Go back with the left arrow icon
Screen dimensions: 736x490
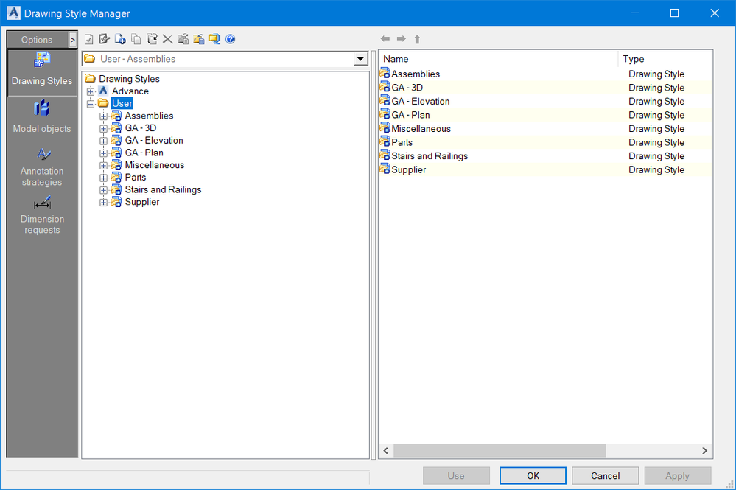(385, 39)
